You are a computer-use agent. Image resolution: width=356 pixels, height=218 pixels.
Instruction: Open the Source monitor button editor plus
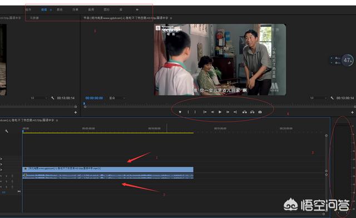(x=76, y=112)
